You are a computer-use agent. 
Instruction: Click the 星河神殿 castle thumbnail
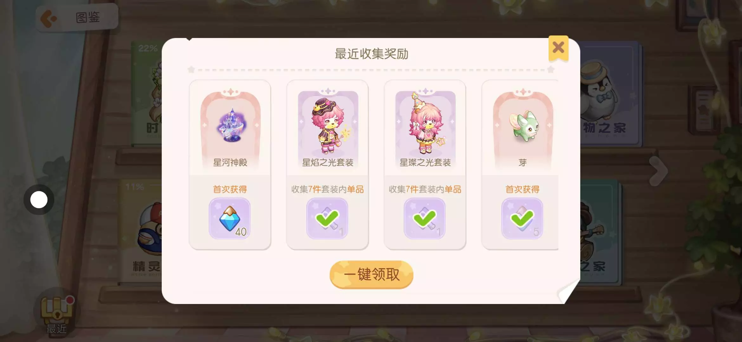(231, 124)
